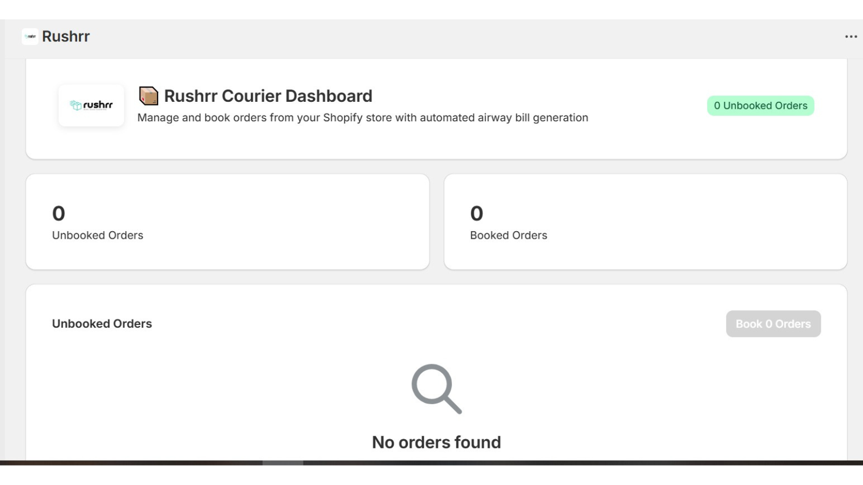The width and height of the screenshot is (863, 485).
Task: Click the brown parcel icon near Rushrr Courier Dashboard
Action: (x=148, y=95)
